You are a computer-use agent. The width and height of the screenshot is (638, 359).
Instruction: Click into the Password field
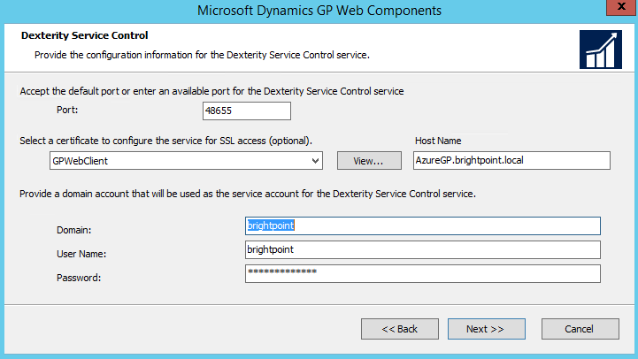click(x=423, y=273)
